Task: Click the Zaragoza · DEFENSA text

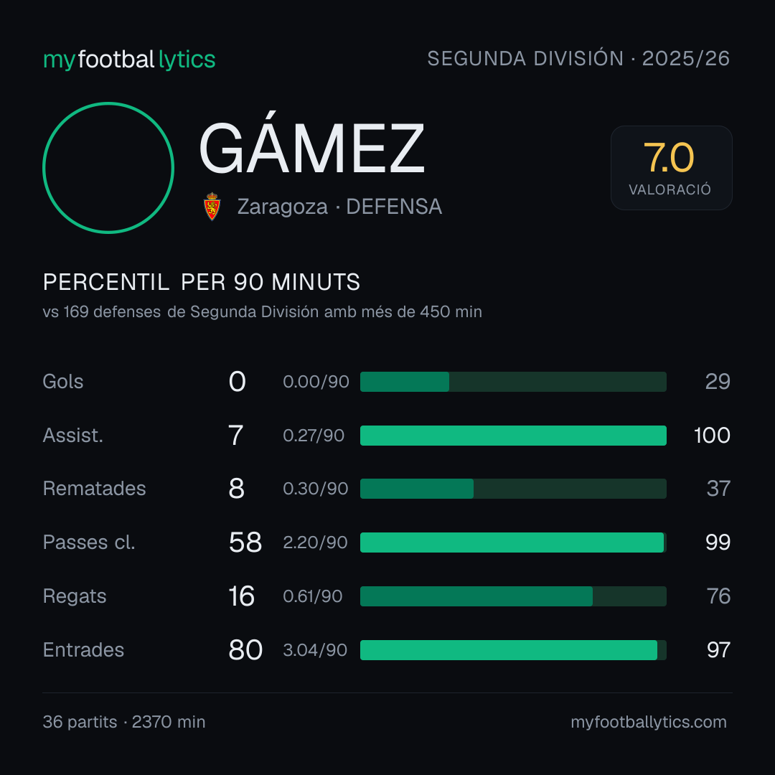Action: tap(339, 207)
